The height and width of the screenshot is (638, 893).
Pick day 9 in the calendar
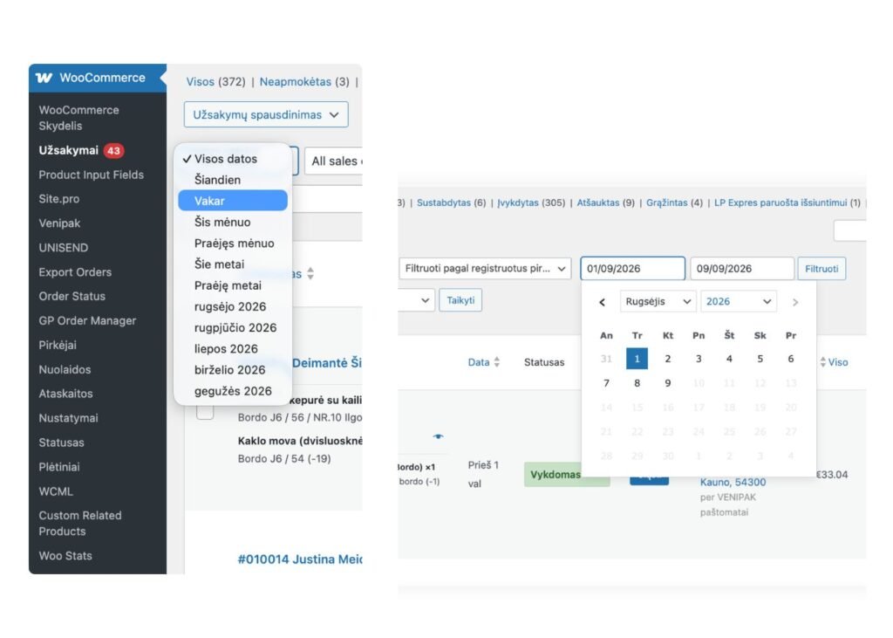(667, 383)
